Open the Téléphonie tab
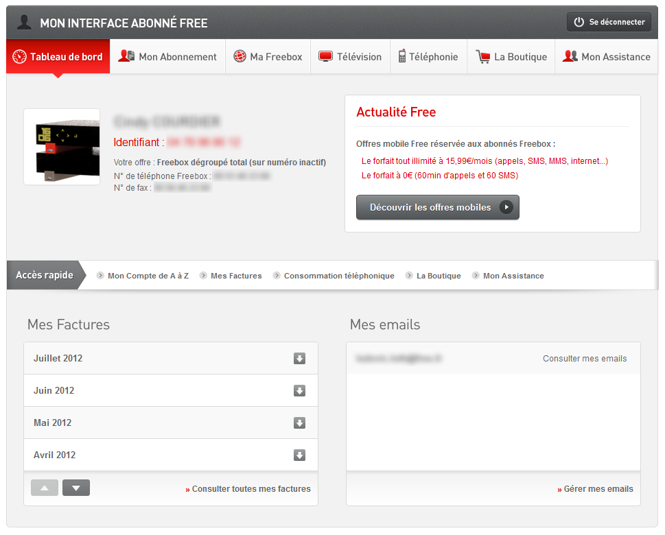The width and height of the screenshot is (665, 535). [x=428, y=56]
